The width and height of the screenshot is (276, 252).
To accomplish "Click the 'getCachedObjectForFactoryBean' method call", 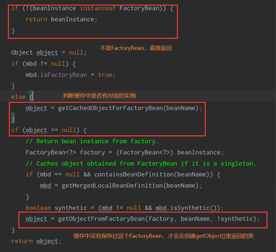I will click(110, 108).
